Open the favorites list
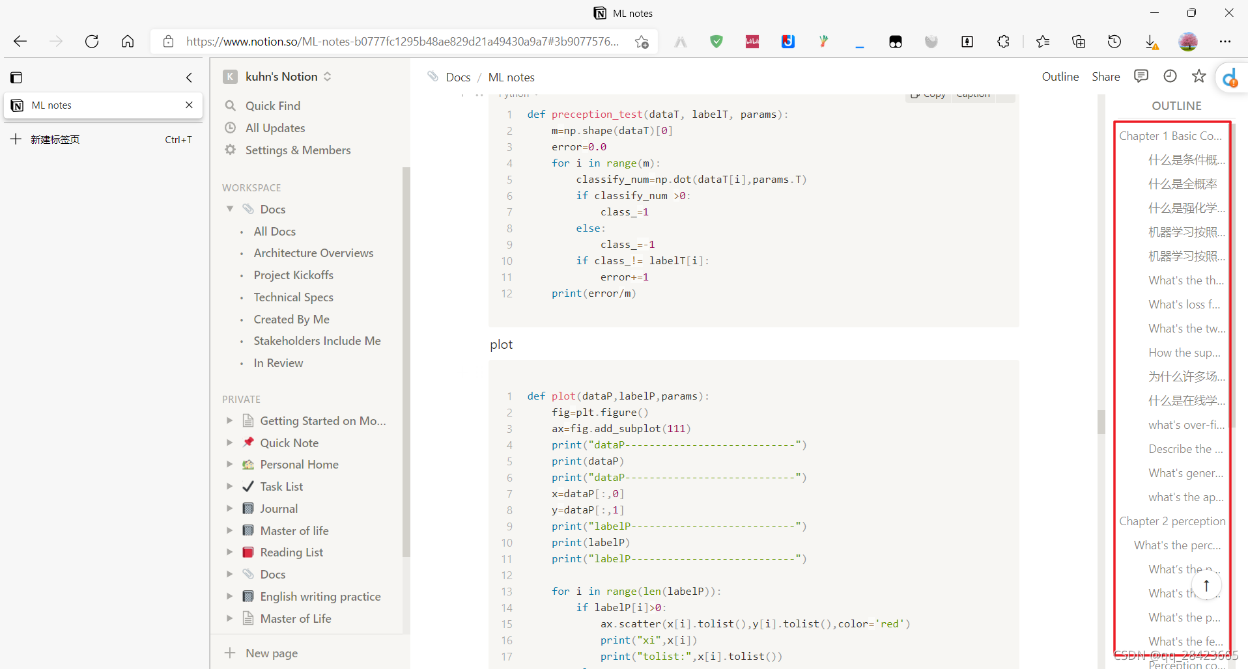Screen dimensions: 1248x669 [x=1043, y=42]
